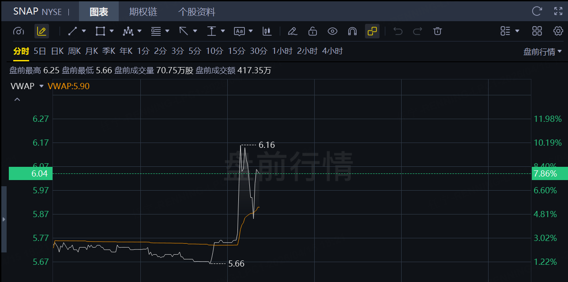Select the 2分 interval
This screenshot has height=282, width=568.
click(160, 51)
